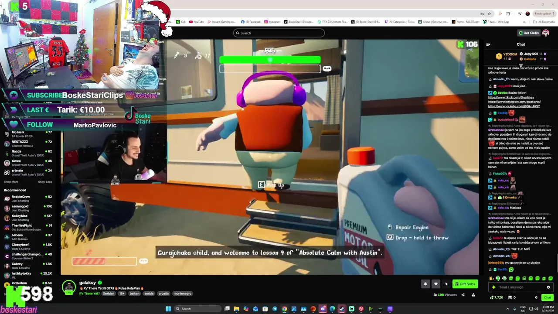Open Microsoft Edge from the taskbar

(332, 309)
